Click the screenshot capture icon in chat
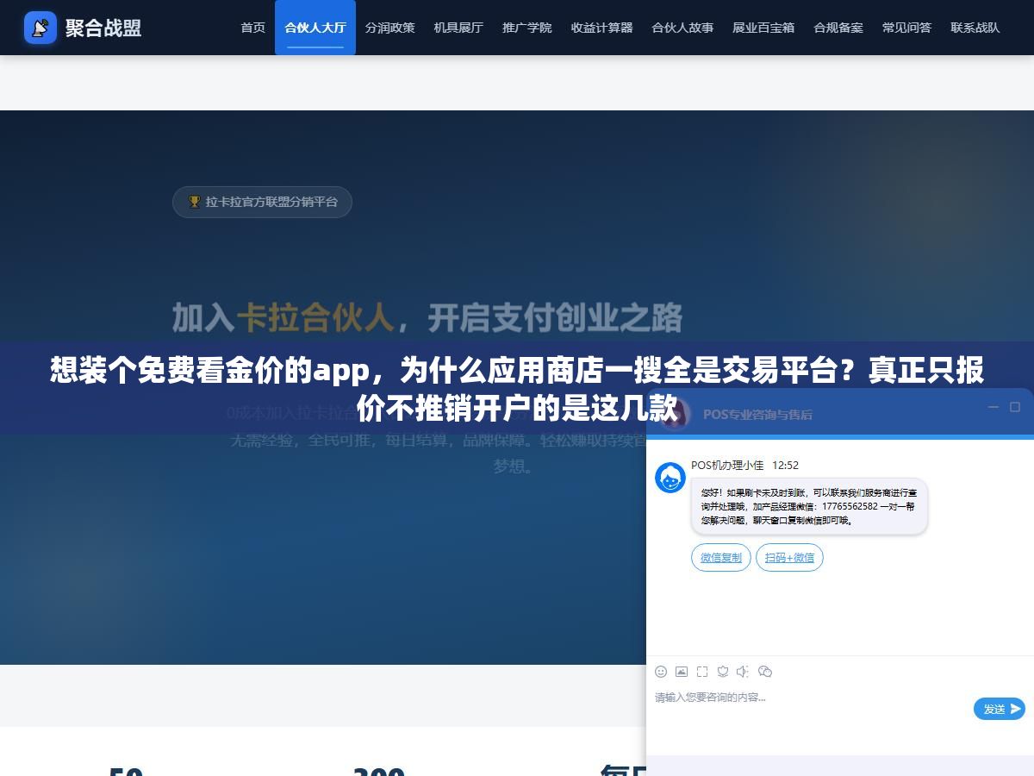Image resolution: width=1034 pixels, height=776 pixels. pyautogui.click(x=702, y=672)
